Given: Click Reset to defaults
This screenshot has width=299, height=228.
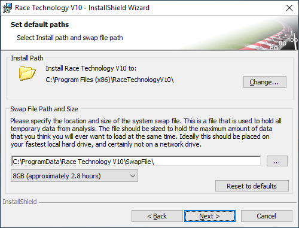Looking at the screenshot, I should [x=252, y=186].
